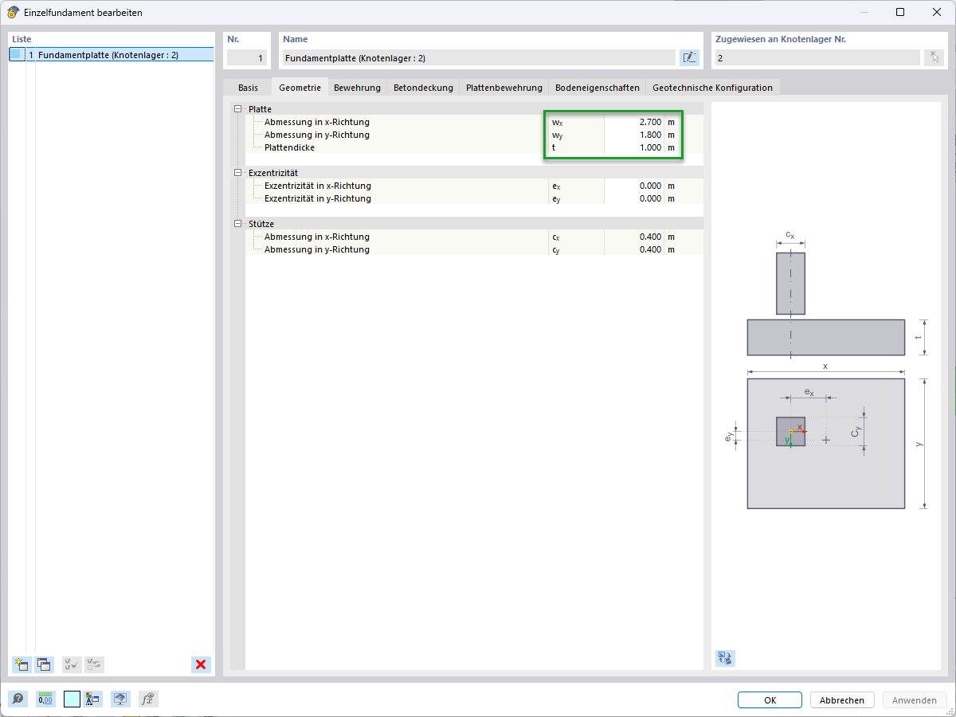Click the 0,00 units and decimals icon

[x=45, y=699]
